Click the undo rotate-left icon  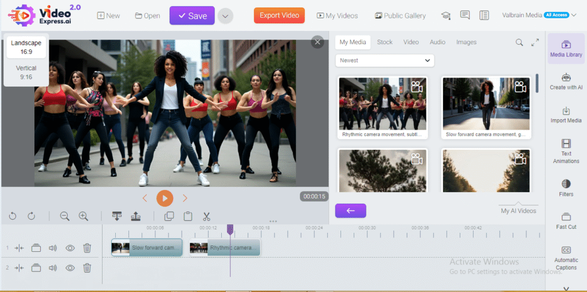coord(13,216)
